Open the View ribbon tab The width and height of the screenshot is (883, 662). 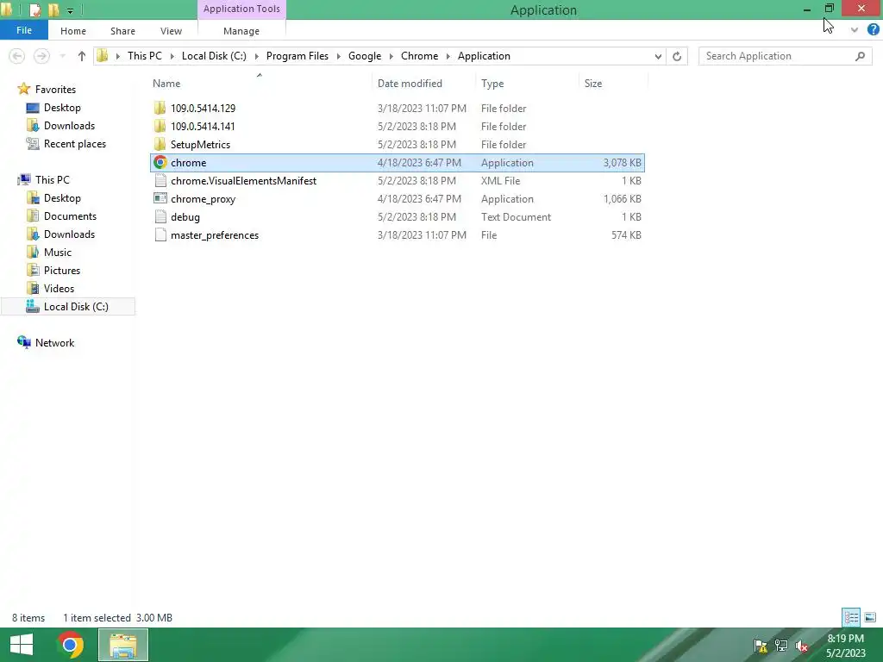(171, 31)
